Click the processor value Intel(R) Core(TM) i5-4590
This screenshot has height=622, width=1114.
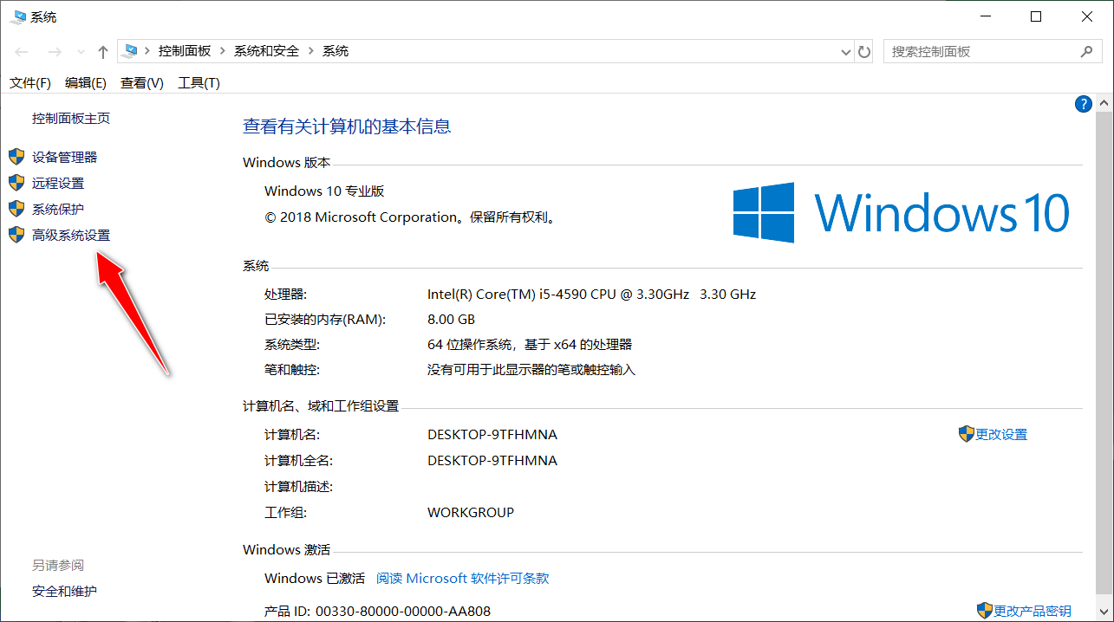[591, 294]
